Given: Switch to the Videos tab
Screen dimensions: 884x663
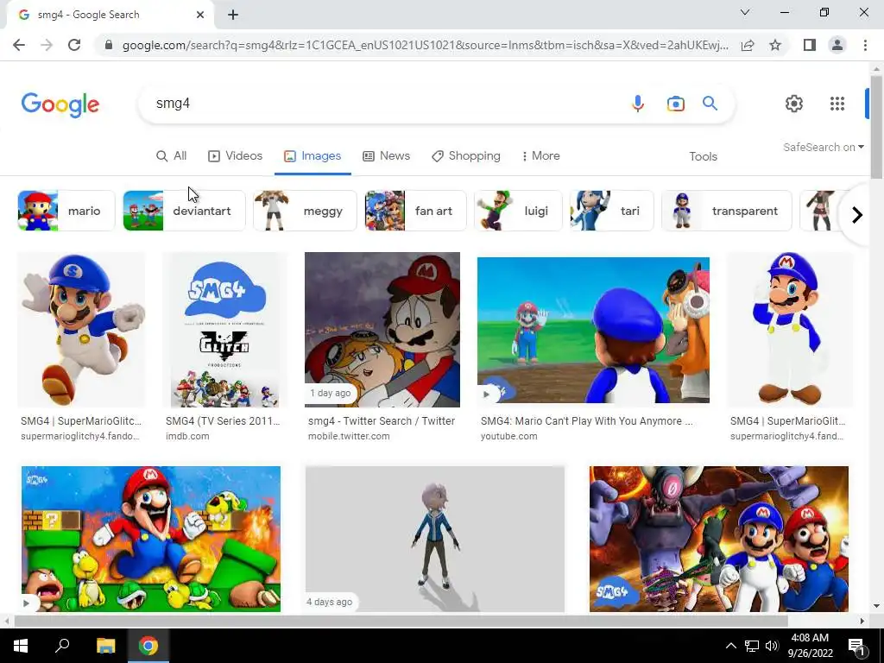Looking at the screenshot, I should coord(235,156).
